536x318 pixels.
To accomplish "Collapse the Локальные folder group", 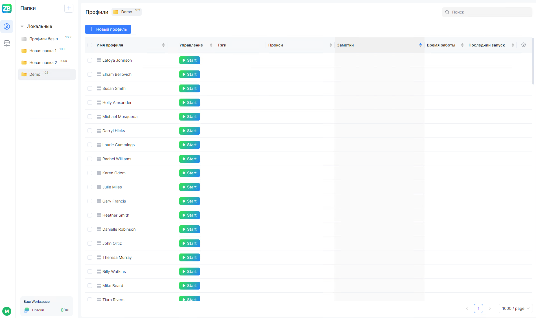I will [22, 26].
